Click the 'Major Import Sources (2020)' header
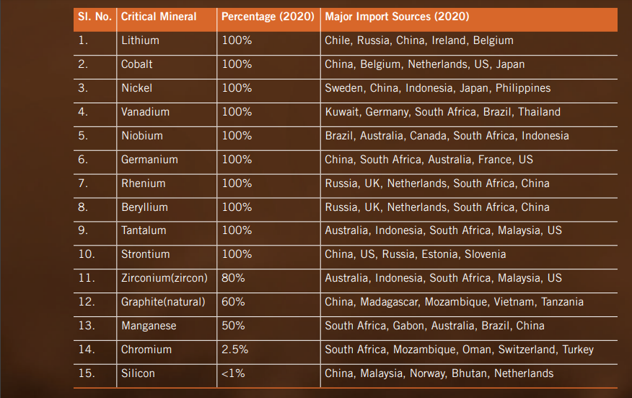632x398 pixels. 397,17
